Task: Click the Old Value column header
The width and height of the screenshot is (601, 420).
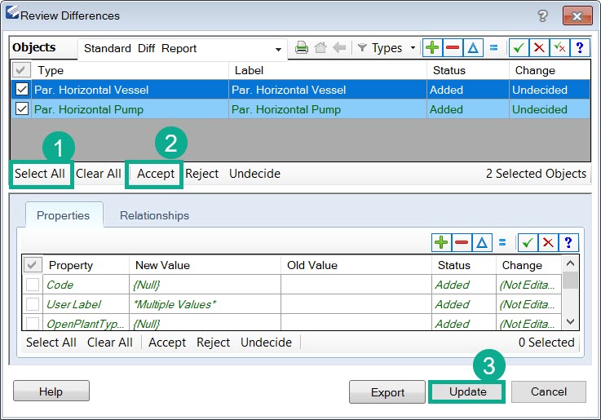Action: click(356, 265)
